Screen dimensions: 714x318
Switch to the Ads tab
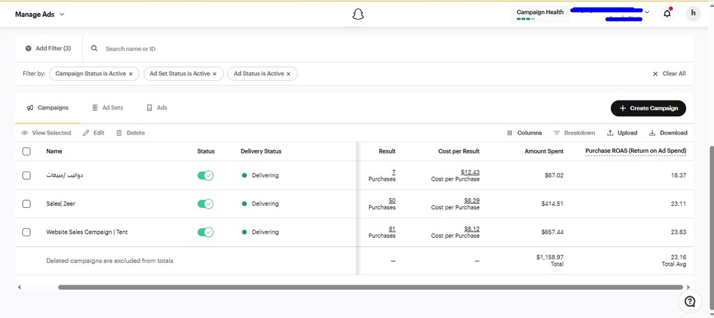tap(157, 108)
